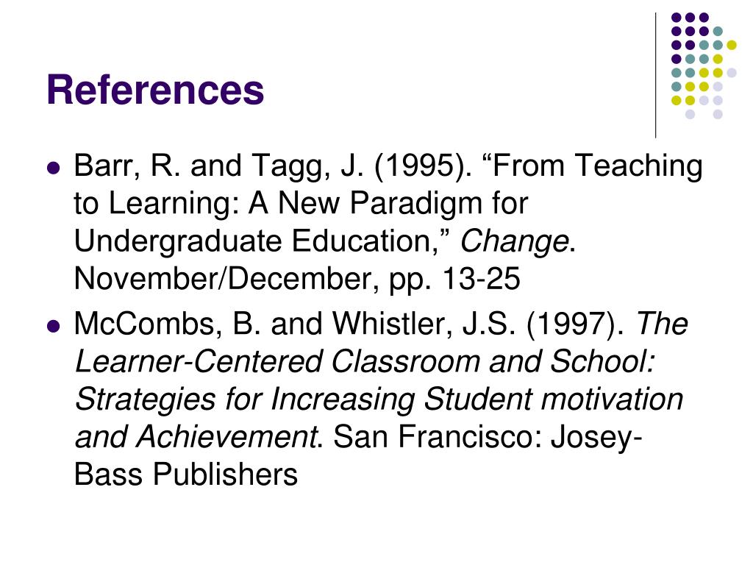Click the year '(1995)' in first reference
This screenshot has width=753, height=565.
(x=423, y=166)
